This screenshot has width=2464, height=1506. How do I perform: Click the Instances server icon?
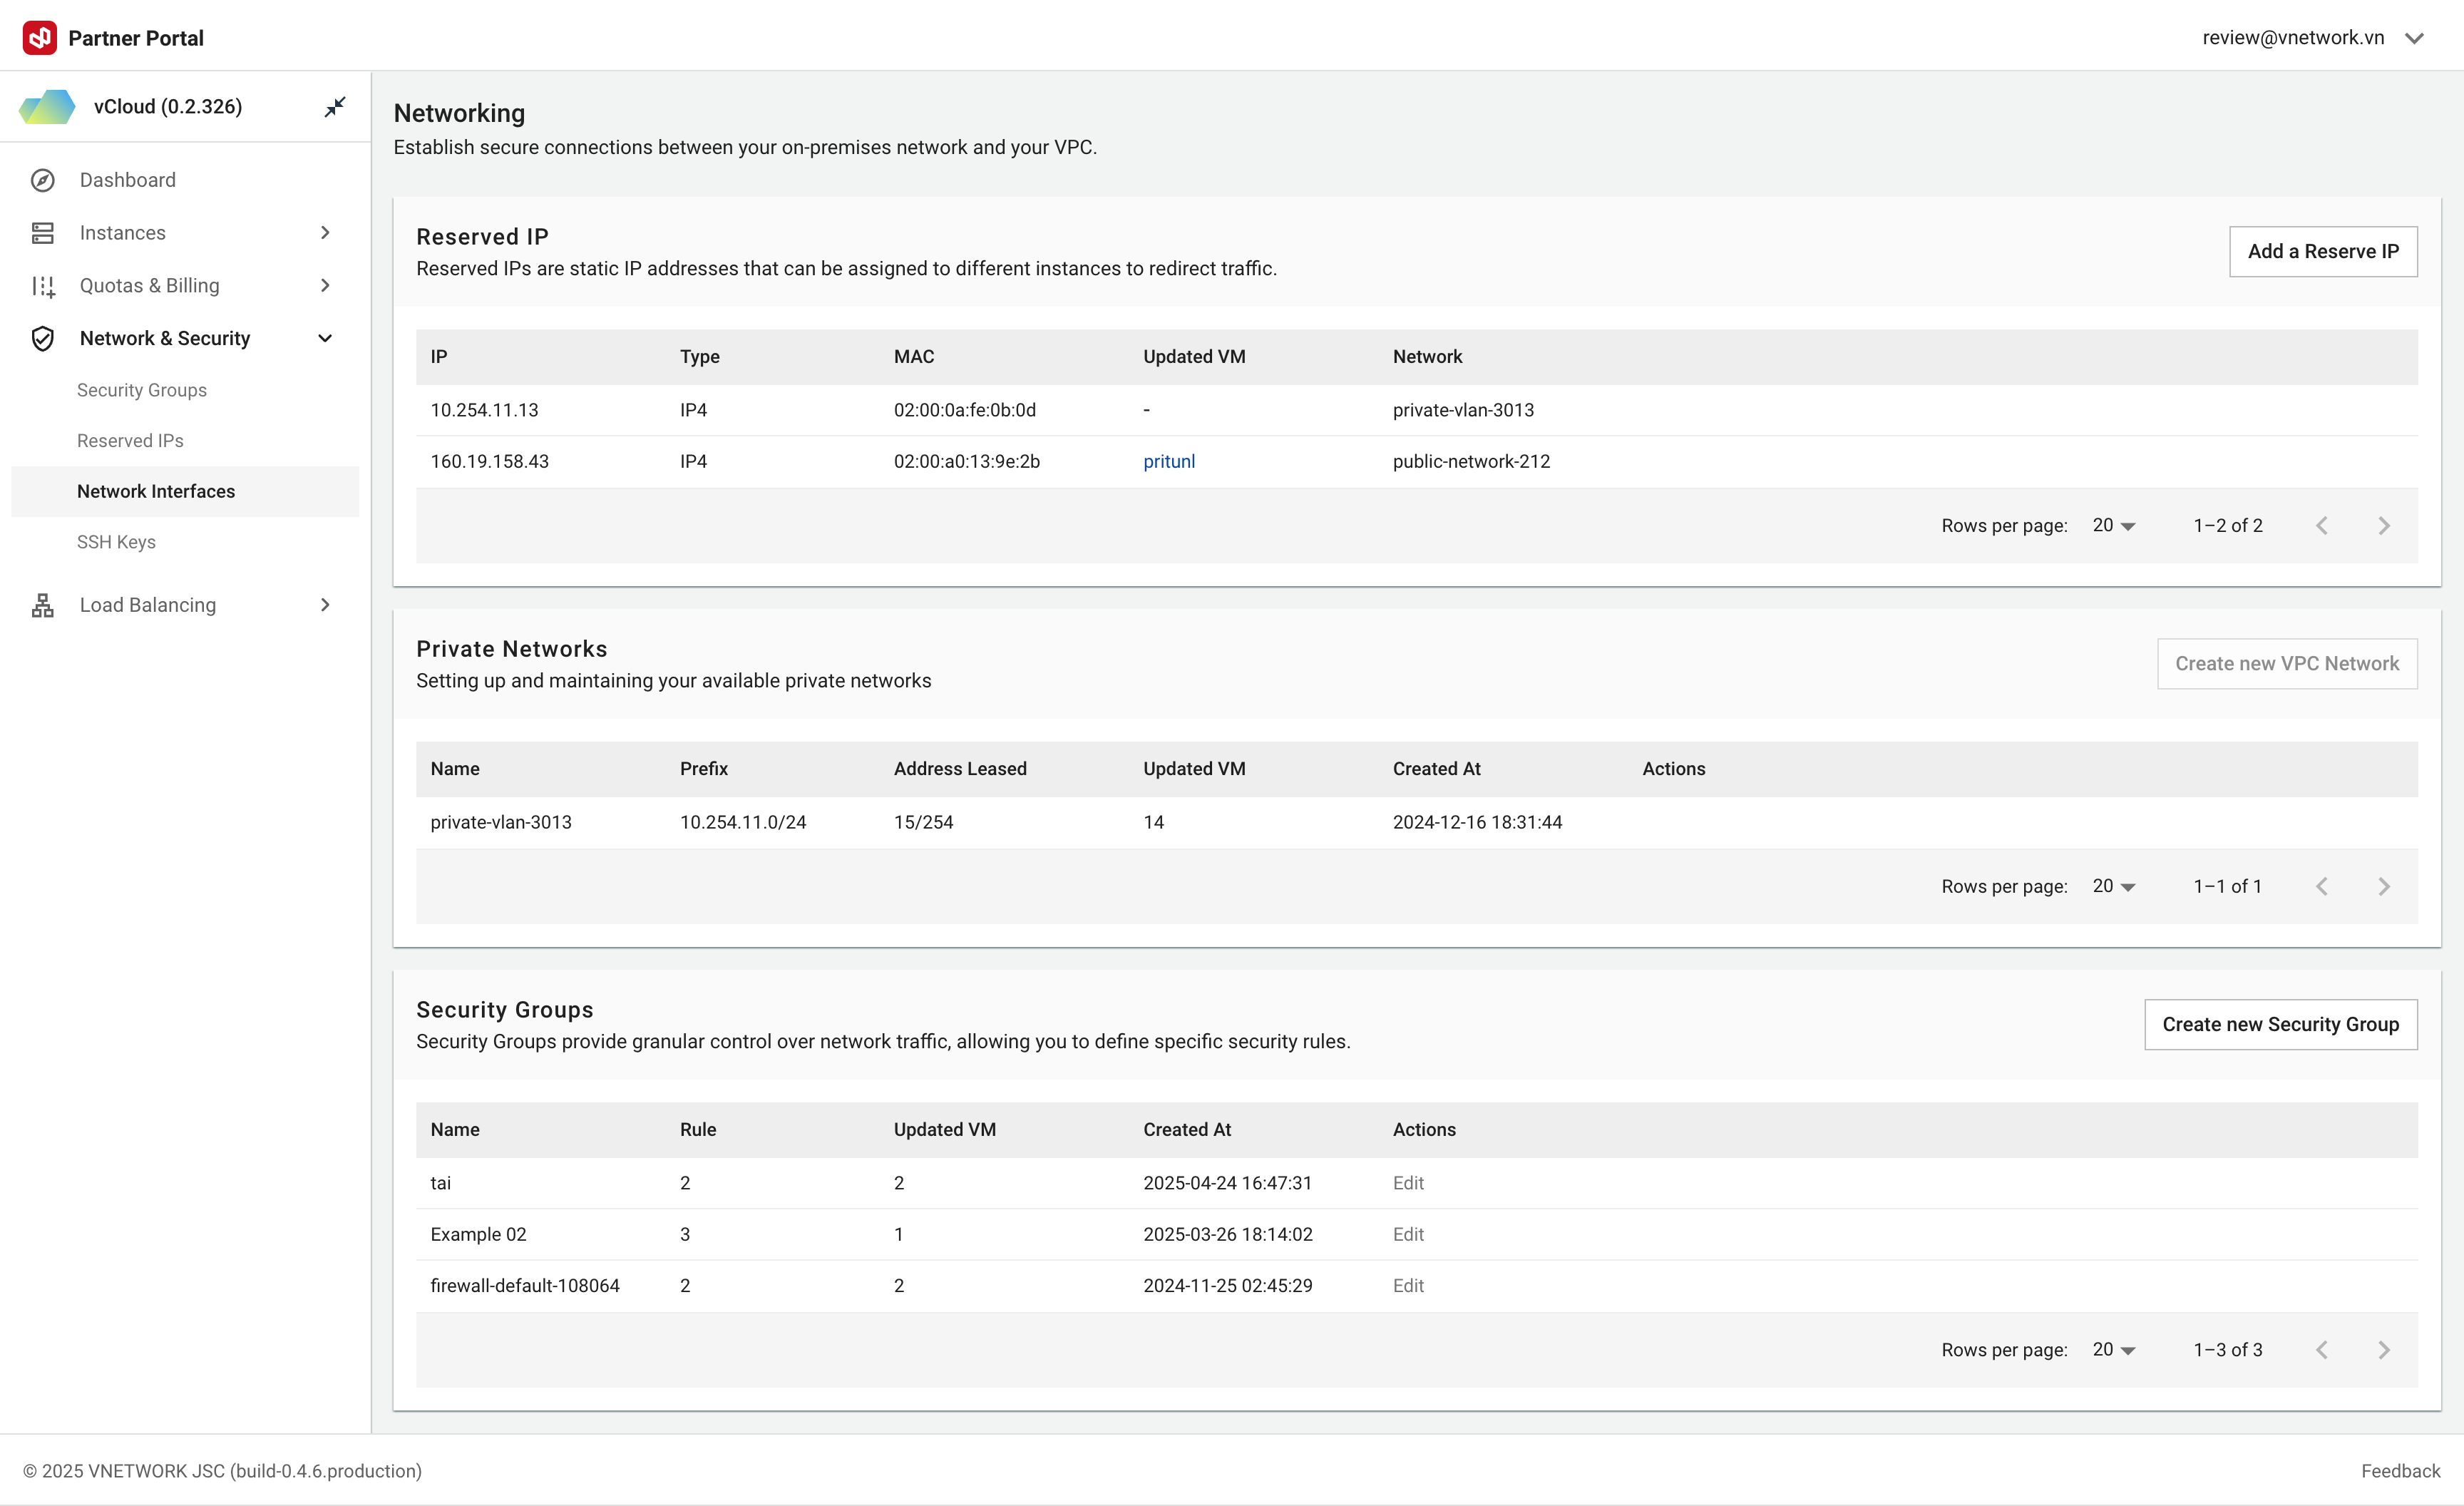[43, 233]
